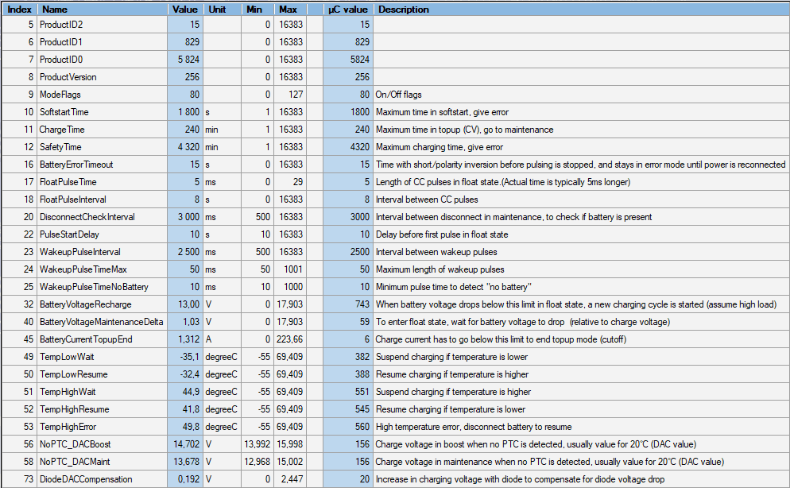Screen dimensions: 790x488
Task: Edit the Value cell for SoftstartTime
Action: click(185, 112)
